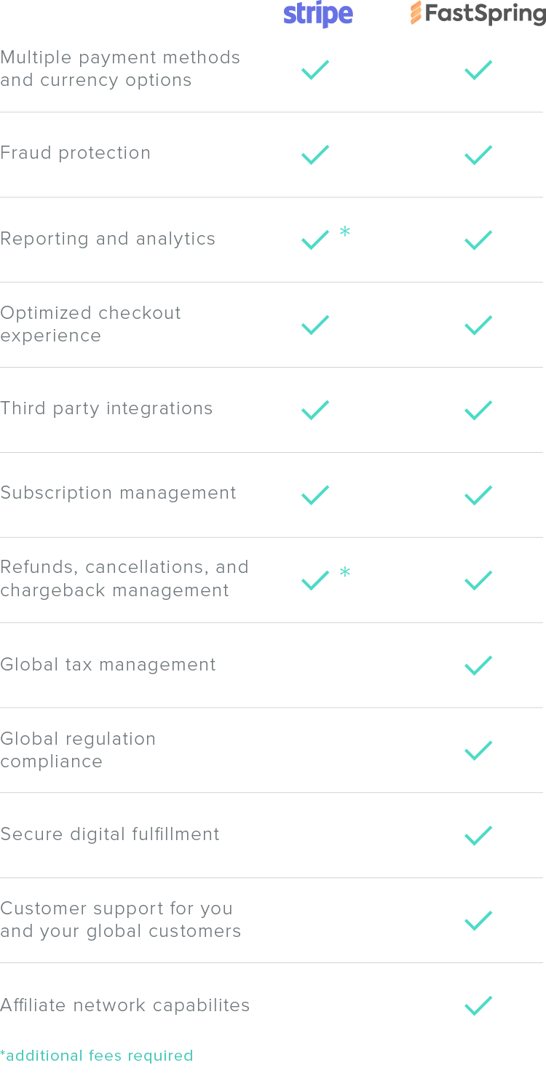Image resolution: width=546 pixels, height=1092 pixels.
Task: Click FastSpring checkmark for Global tax management
Action: pyautogui.click(x=478, y=665)
